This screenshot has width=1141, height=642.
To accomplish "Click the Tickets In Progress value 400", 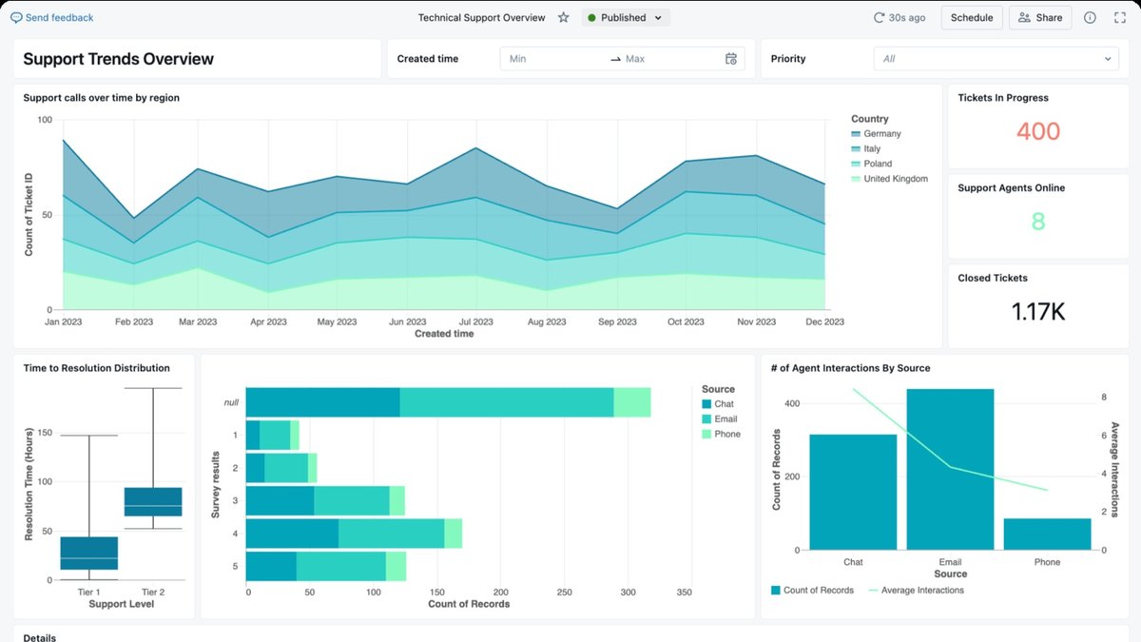I will (1038, 131).
